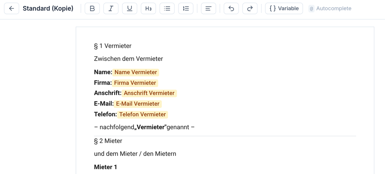Toggle bold formatting
Image resolution: width=385 pixels, height=174 pixels.
pos(92,9)
